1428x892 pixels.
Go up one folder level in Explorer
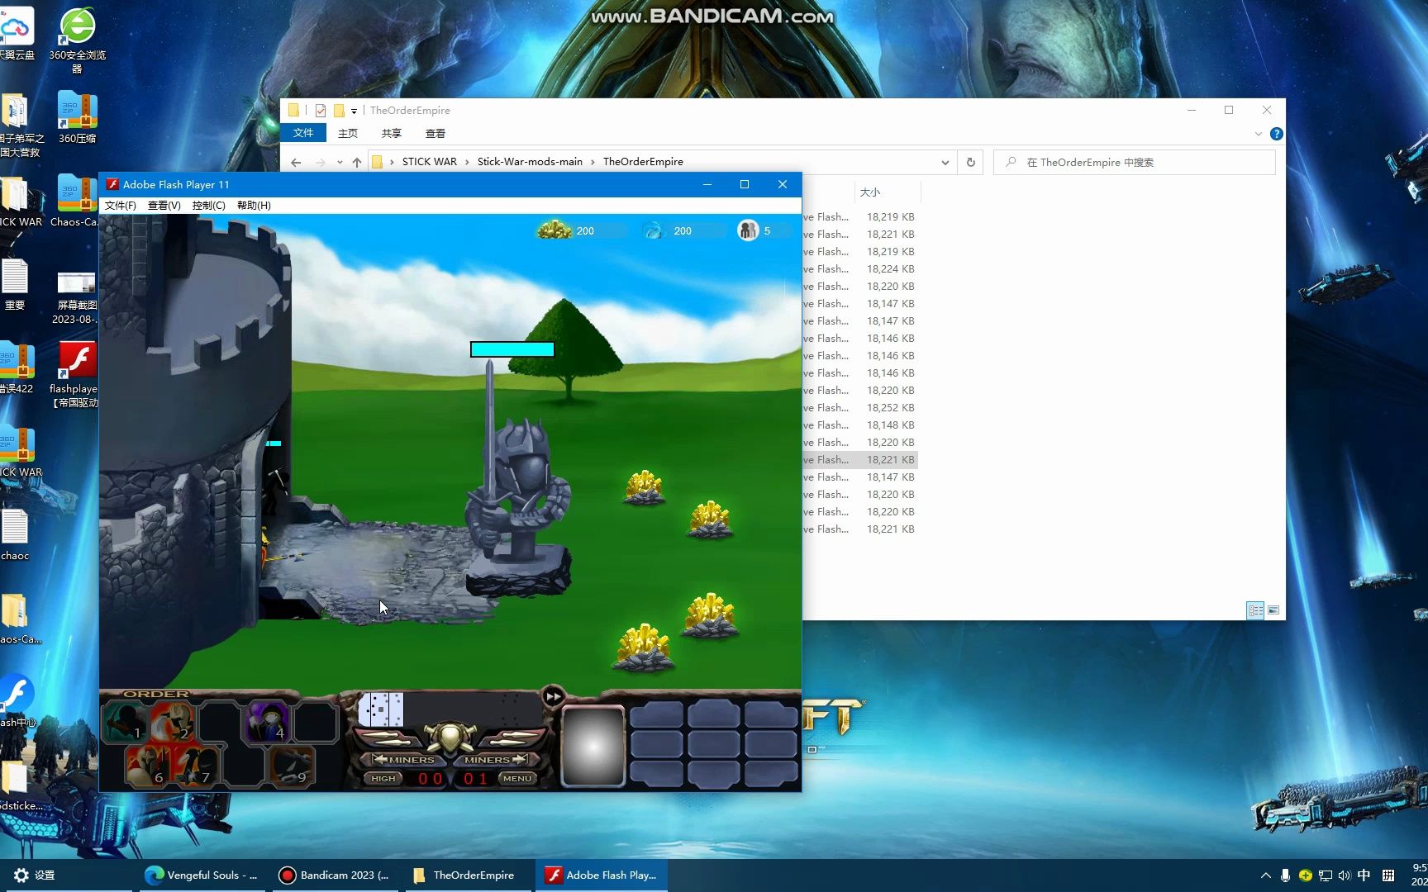click(x=357, y=163)
